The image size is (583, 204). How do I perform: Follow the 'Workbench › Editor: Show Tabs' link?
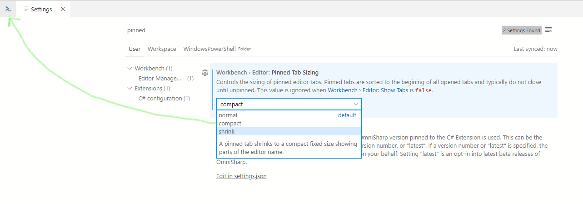(368, 90)
